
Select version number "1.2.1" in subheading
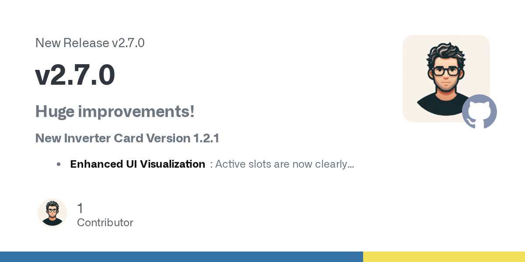(x=206, y=138)
